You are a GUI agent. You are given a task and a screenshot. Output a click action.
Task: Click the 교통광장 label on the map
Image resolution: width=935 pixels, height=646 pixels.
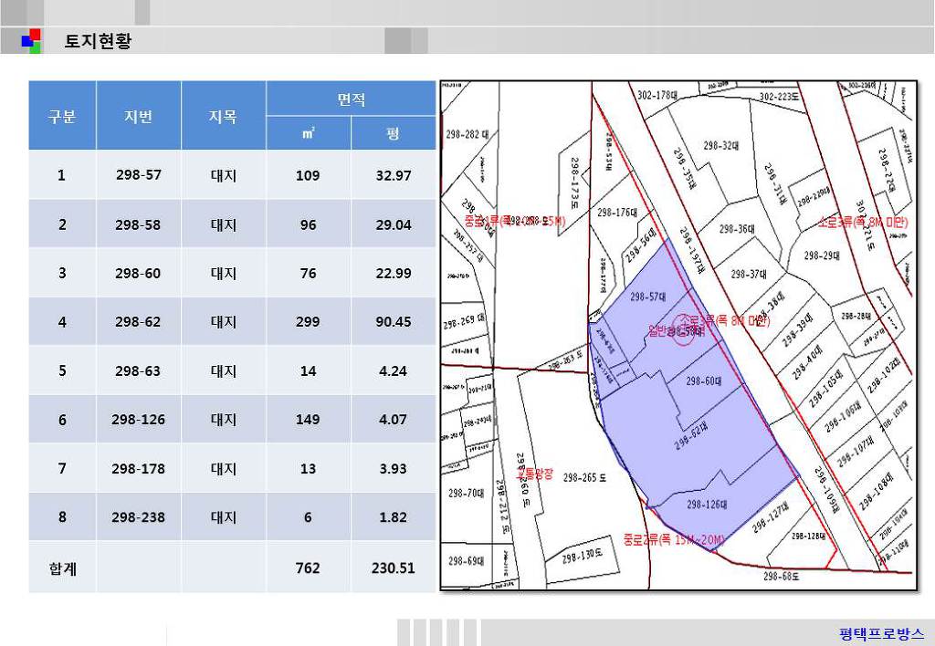click(x=534, y=474)
